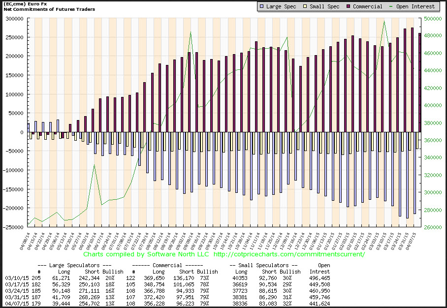Toggle the Small Spec legend label
This screenshot has height=308, width=447.
(x=325, y=7)
